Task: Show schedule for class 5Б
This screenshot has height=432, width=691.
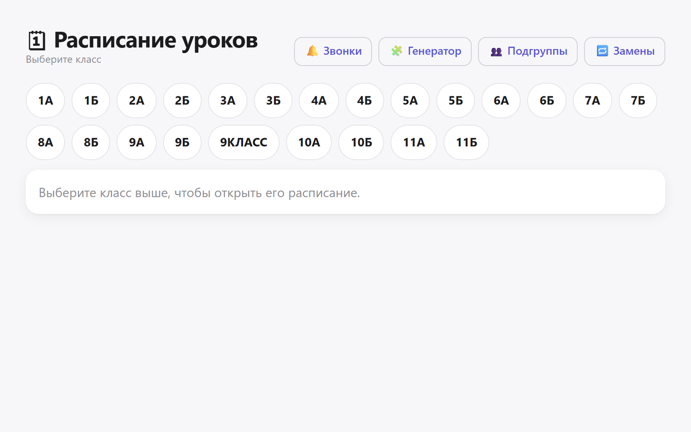Action: tap(456, 101)
